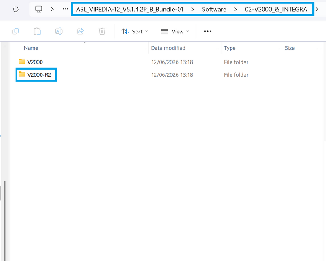Expand chevron after 02-V2000_&_INTEGRA
This screenshot has height=261, width=326.
pos(317,9)
